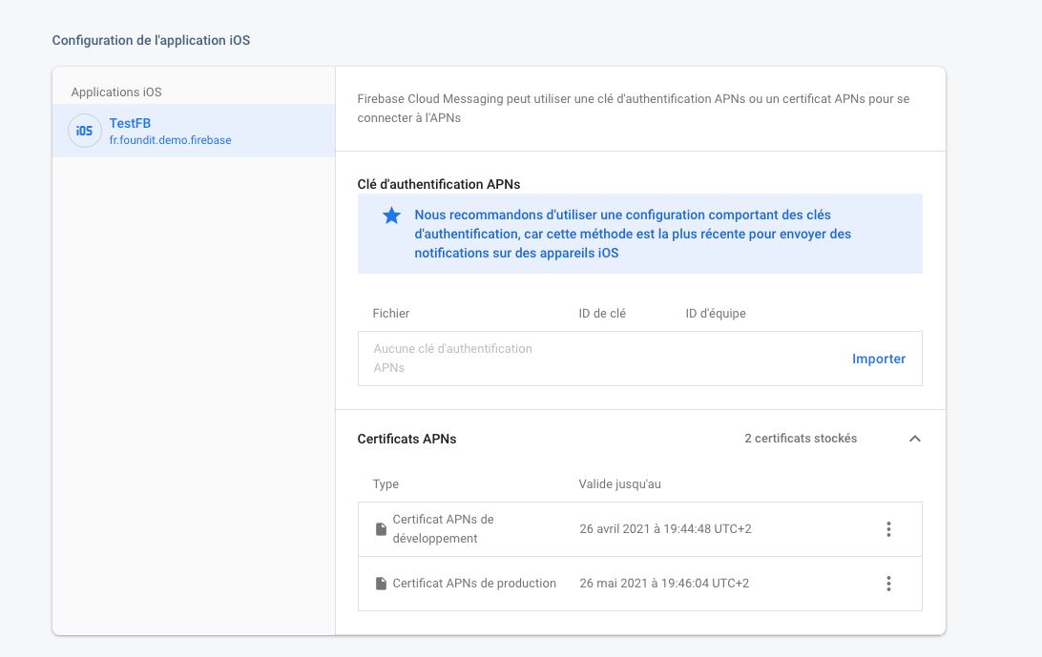
Task: Click the blue key recommendation banner text
Action: [632, 234]
